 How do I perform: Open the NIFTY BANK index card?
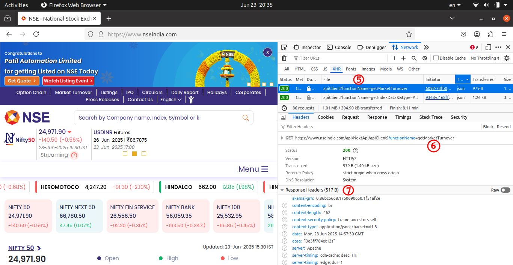click(x=186, y=216)
